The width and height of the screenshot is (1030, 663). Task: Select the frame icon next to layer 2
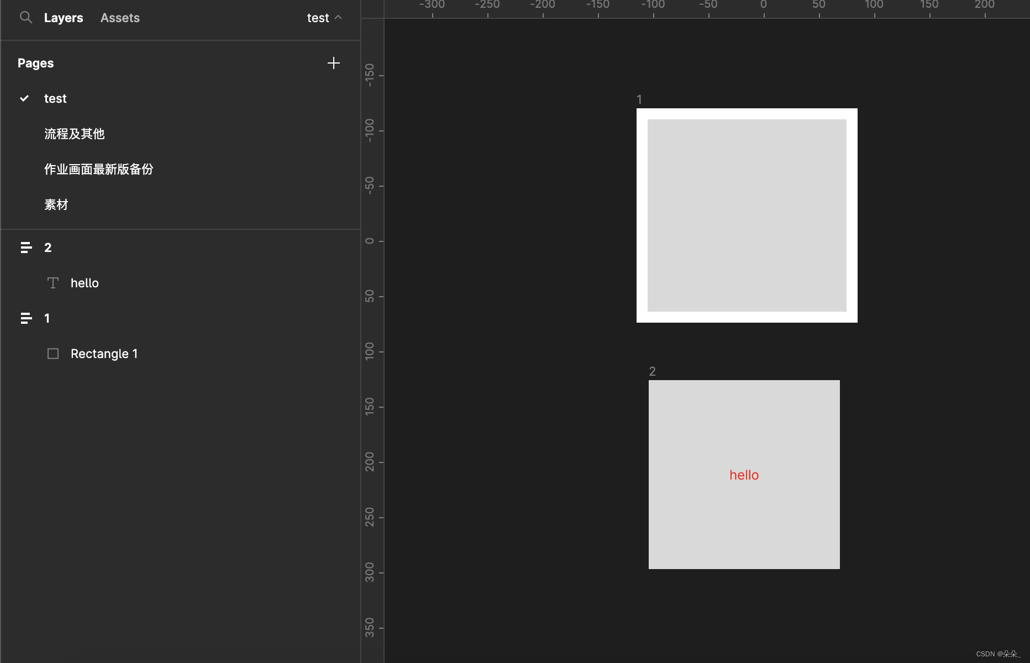click(26, 248)
